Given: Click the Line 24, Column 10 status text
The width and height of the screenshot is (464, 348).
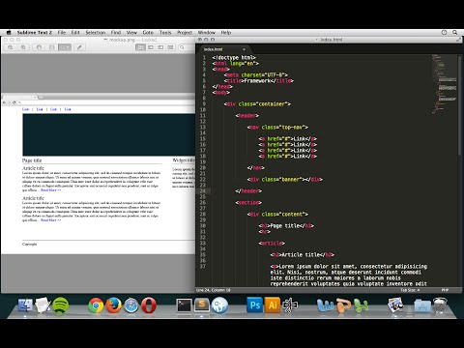Looking at the screenshot, I should (x=214, y=290).
